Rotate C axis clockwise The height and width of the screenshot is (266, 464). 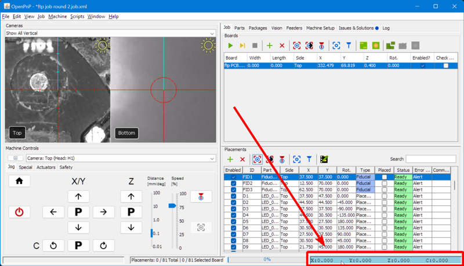(103, 245)
